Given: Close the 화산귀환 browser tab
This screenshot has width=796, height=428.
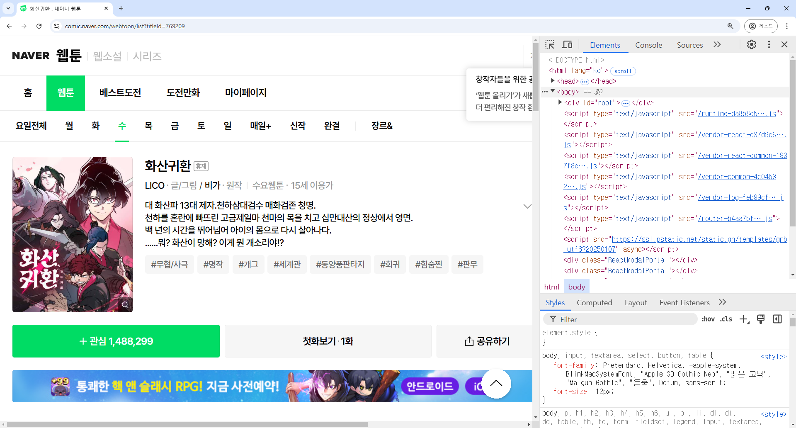Looking at the screenshot, I should coord(106,8).
